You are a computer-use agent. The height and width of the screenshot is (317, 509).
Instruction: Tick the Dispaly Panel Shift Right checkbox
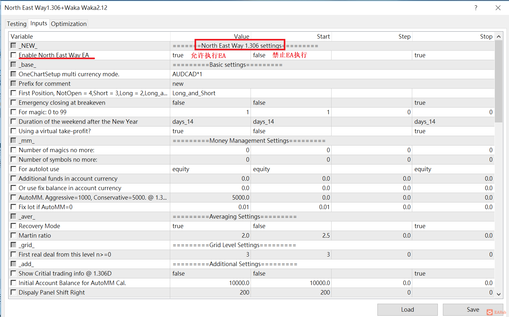[14, 292]
